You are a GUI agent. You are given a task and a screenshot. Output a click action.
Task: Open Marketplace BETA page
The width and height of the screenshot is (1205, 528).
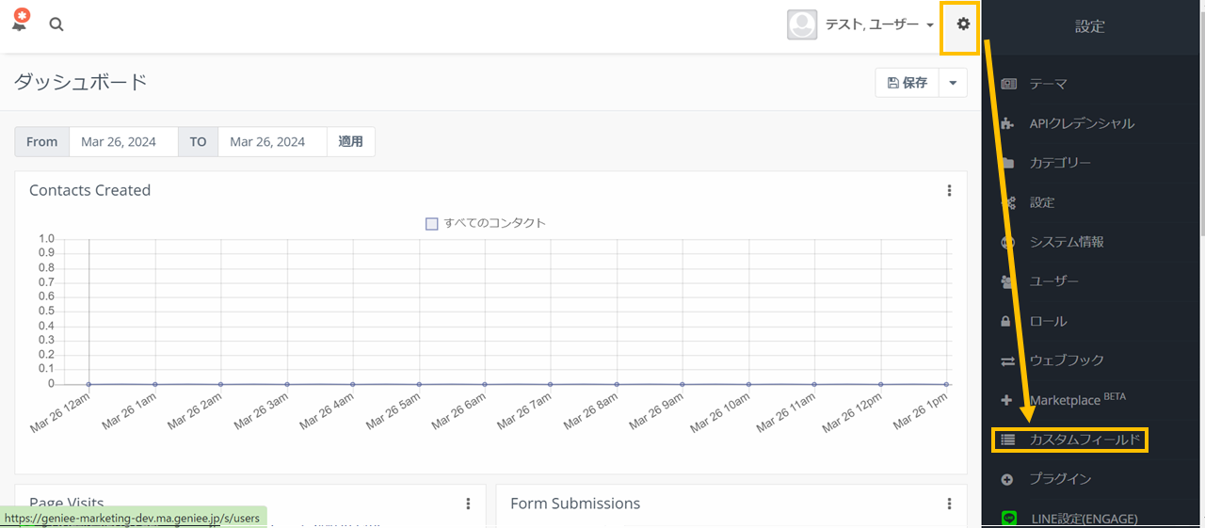point(1077,400)
